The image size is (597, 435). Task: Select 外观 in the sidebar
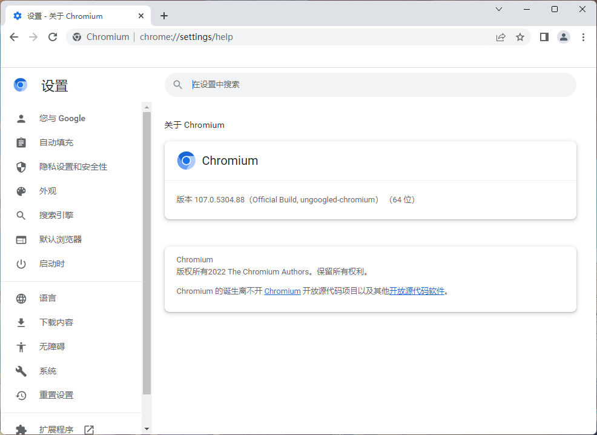tap(49, 190)
